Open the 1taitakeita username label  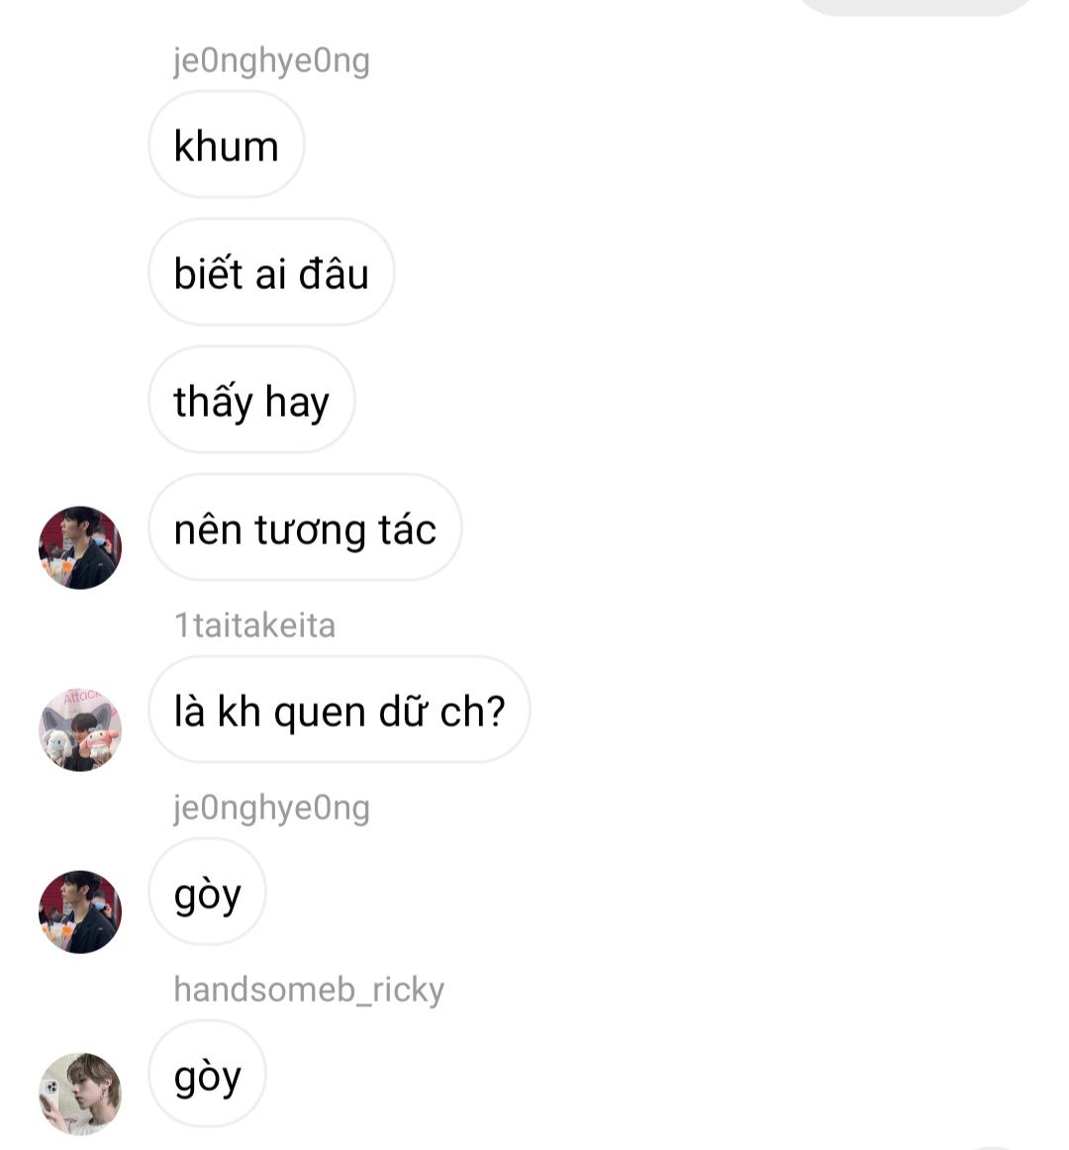254,625
